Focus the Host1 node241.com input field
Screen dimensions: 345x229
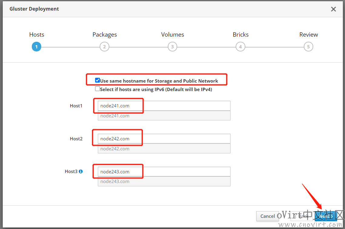click(164, 106)
